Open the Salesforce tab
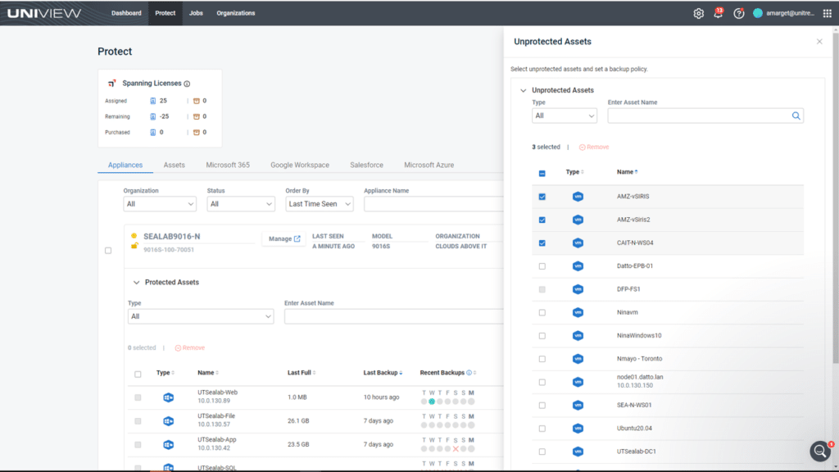 [366, 165]
